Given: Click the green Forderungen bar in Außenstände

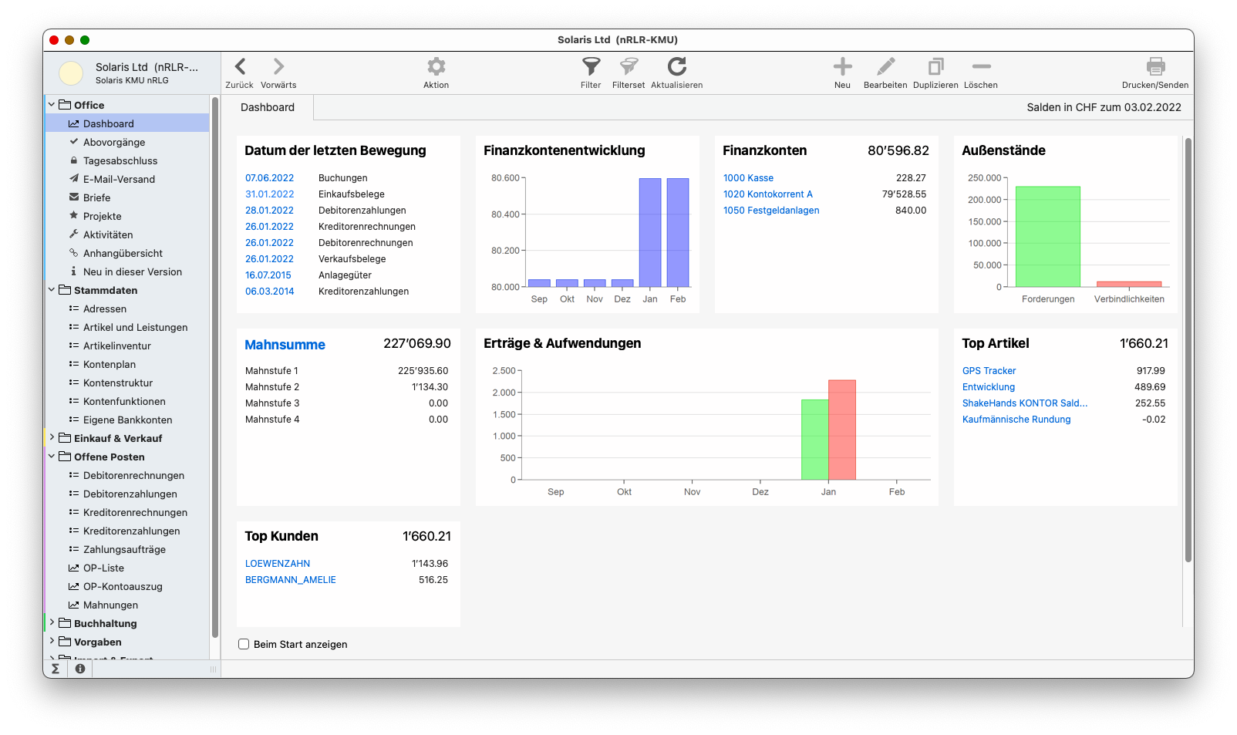Looking at the screenshot, I should click(1047, 236).
